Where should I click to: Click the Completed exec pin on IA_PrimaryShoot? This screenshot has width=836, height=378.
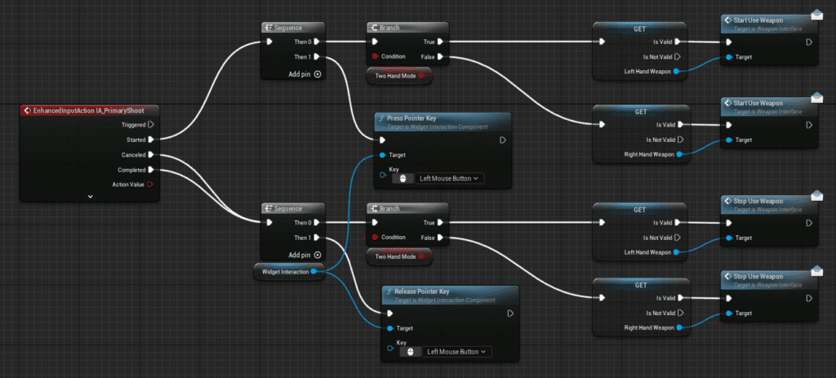[151, 170]
